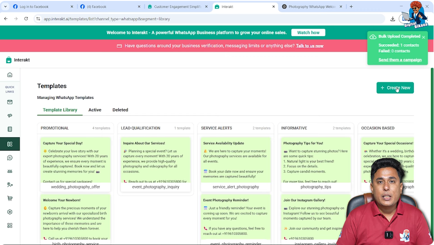
Task: Close the Bulk Upload Completed notification
Action: click(423, 37)
